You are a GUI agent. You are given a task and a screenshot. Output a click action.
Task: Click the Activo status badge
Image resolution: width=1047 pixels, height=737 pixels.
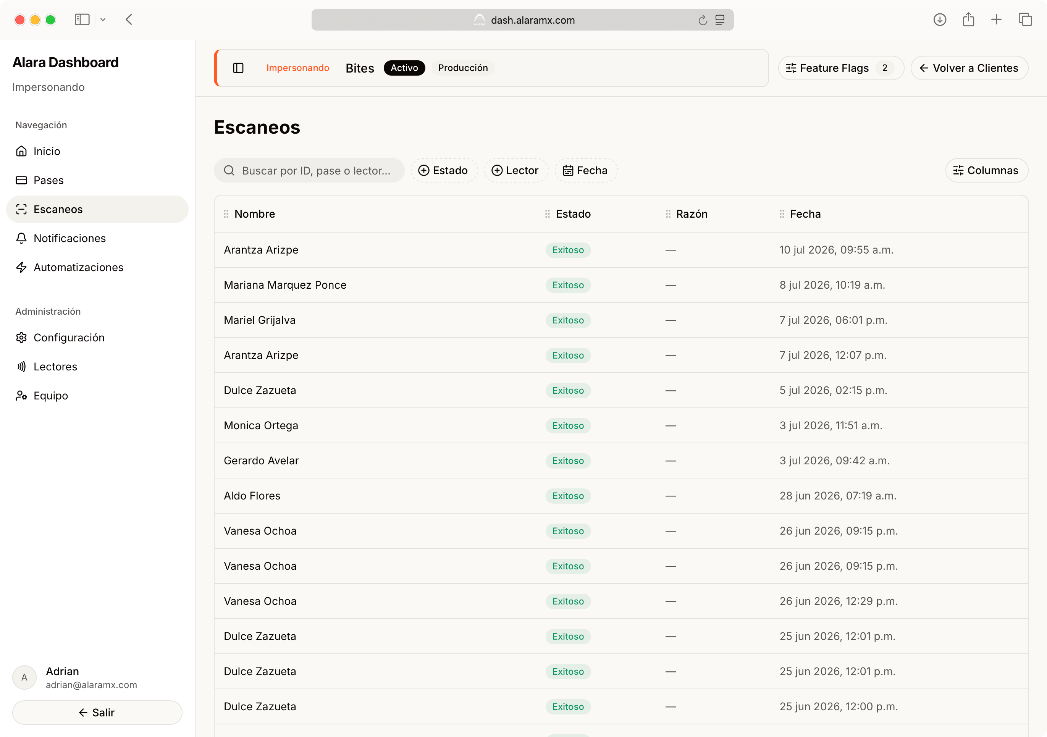[x=404, y=68]
